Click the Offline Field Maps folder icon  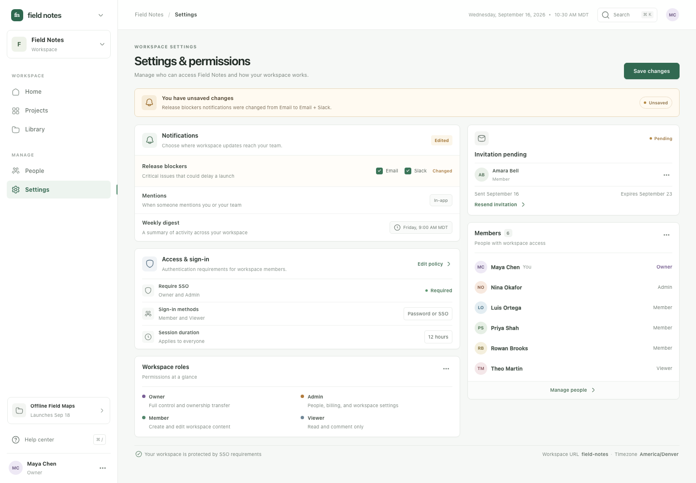pyautogui.click(x=19, y=411)
